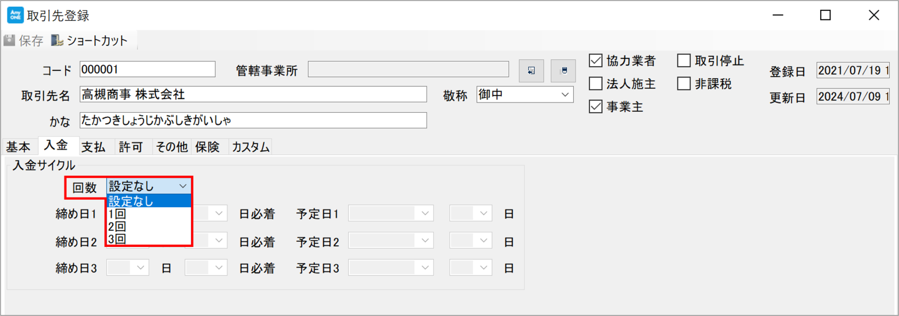Viewport: 899px width, 316px height.
Task: Go to the カスタム tab
Action: coord(250,147)
